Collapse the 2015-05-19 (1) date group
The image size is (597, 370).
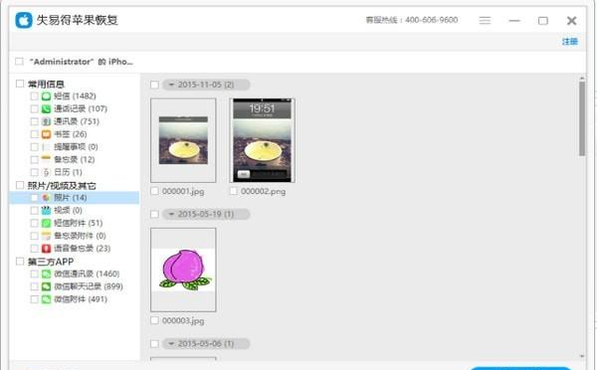[x=171, y=214]
